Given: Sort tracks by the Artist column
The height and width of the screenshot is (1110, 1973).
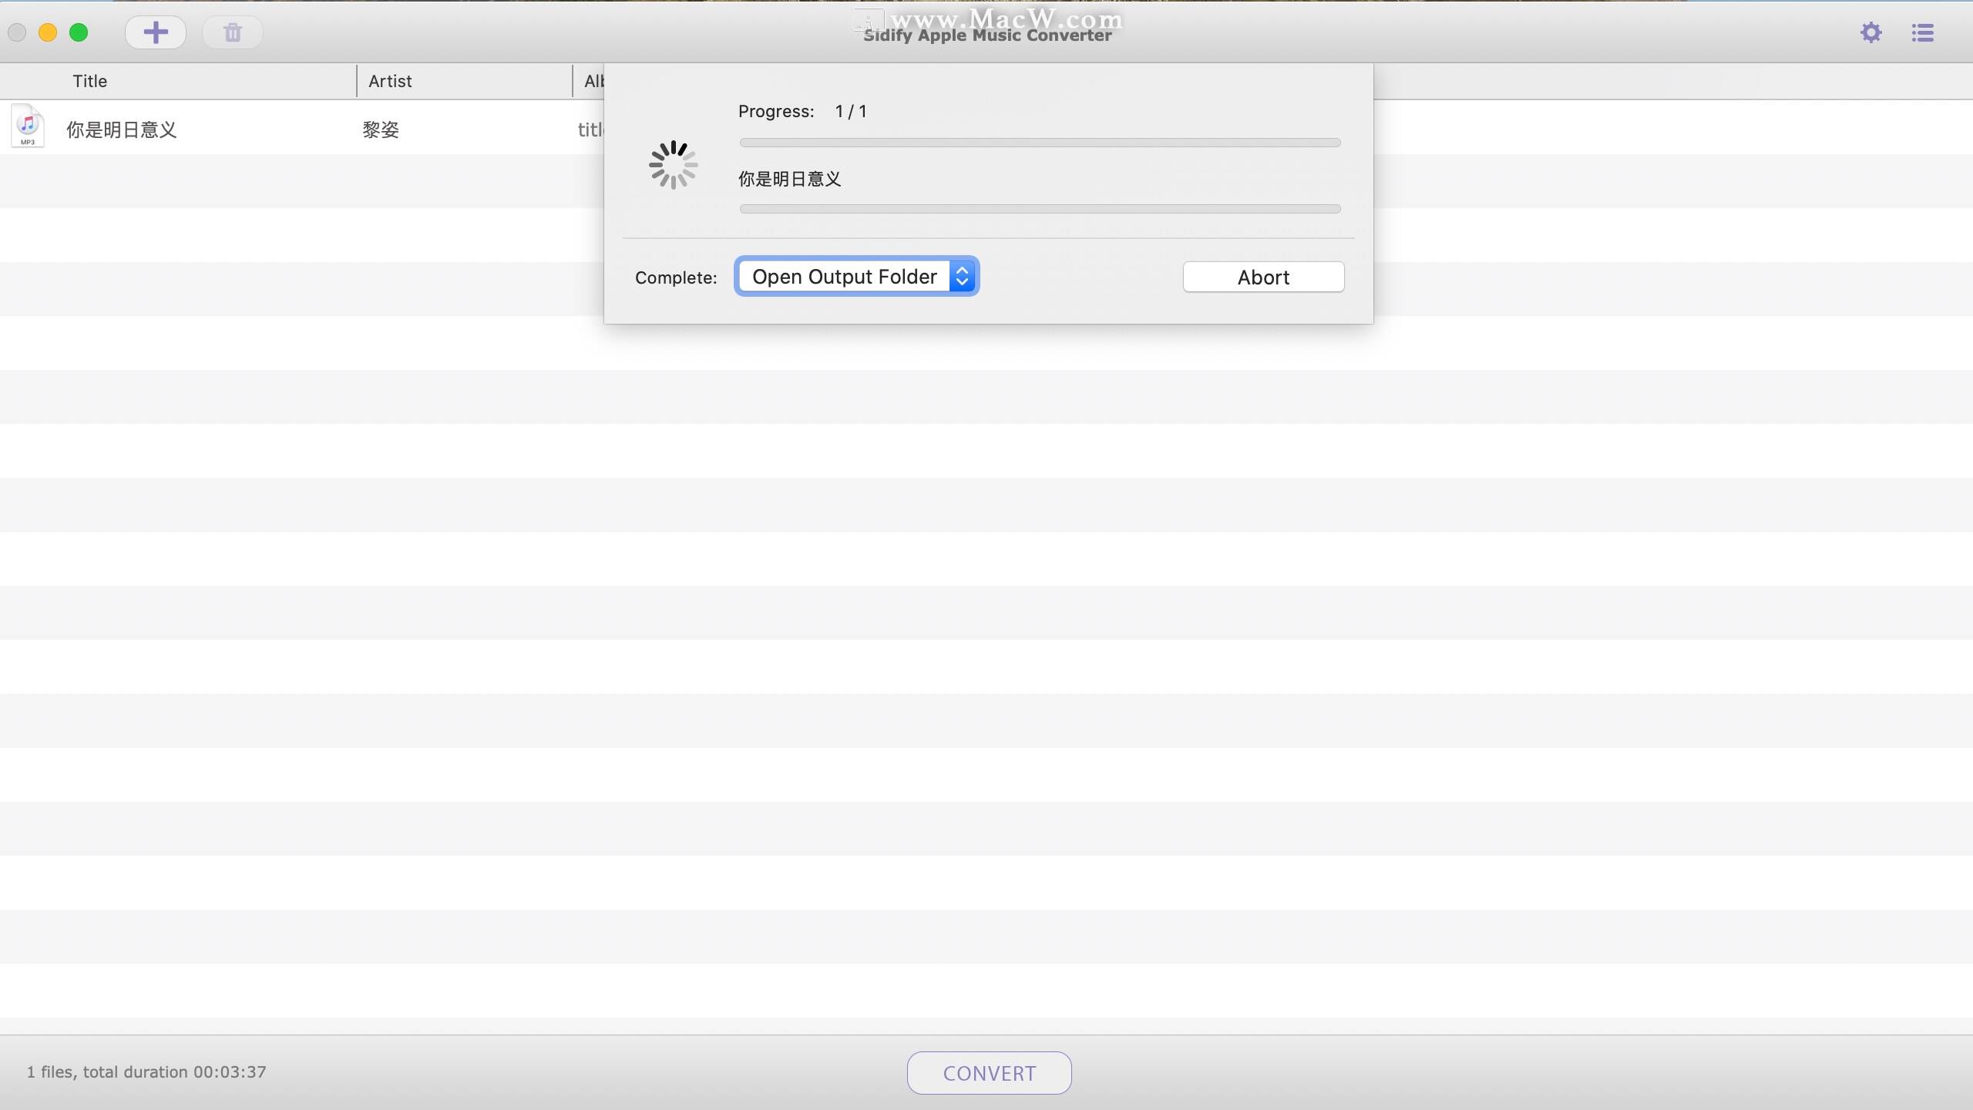Looking at the screenshot, I should tap(390, 81).
